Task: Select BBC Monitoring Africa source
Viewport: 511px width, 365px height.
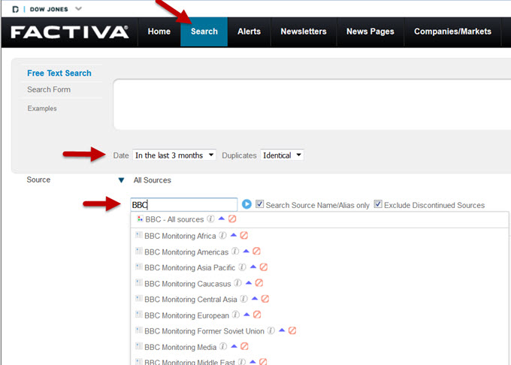Action: (180, 236)
